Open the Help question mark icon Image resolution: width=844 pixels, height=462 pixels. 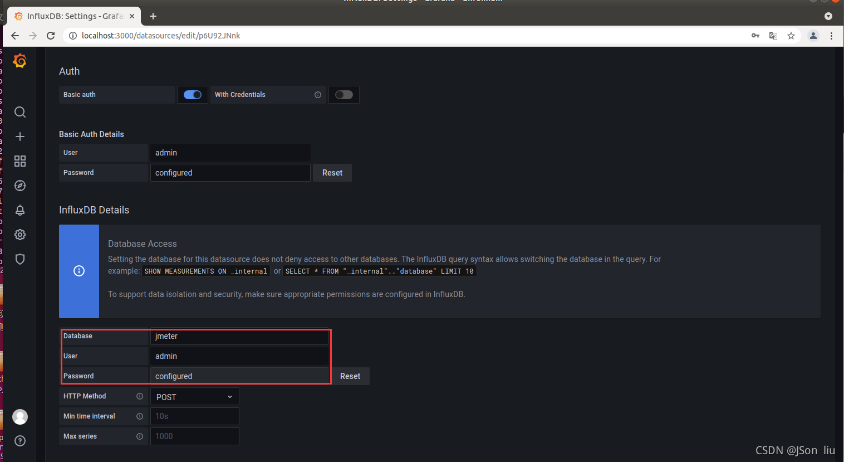(x=20, y=441)
